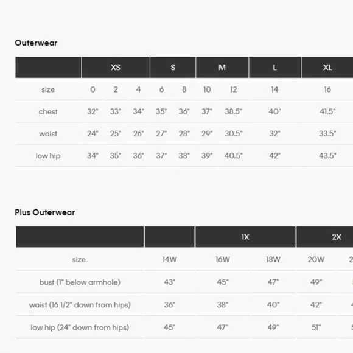Click the 2X header cell

(x=337, y=237)
